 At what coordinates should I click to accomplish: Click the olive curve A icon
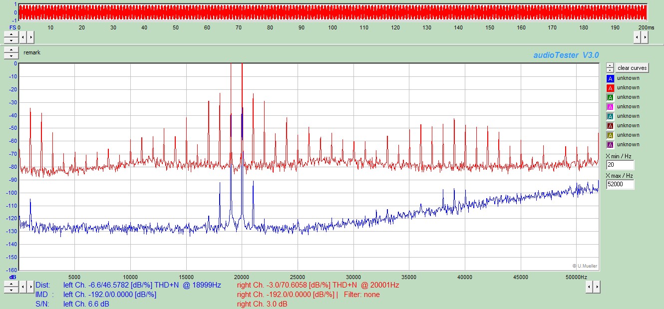point(610,135)
